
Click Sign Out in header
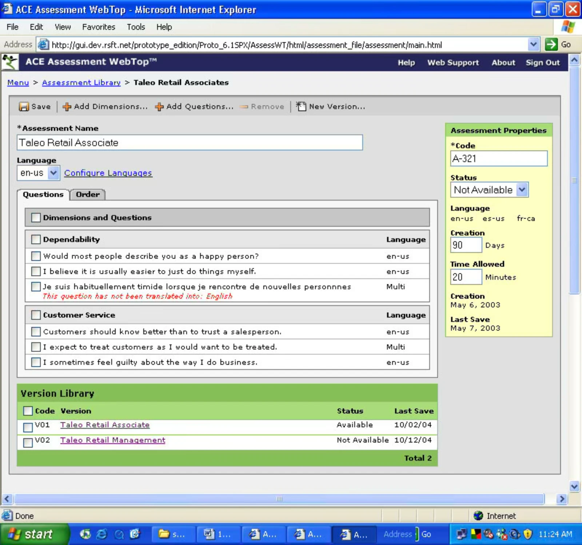542,62
